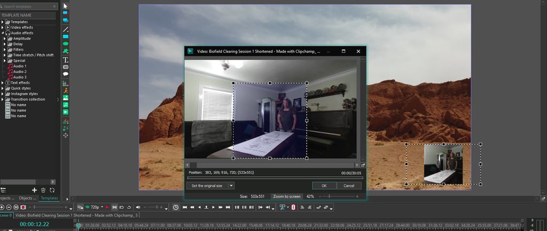This screenshot has height=231, width=547.
Task: Click the Cancel button in dialog
Action: (x=349, y=186)
